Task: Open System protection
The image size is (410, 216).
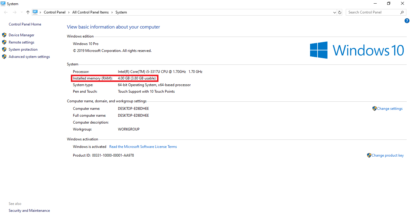Action: point(23,49)
